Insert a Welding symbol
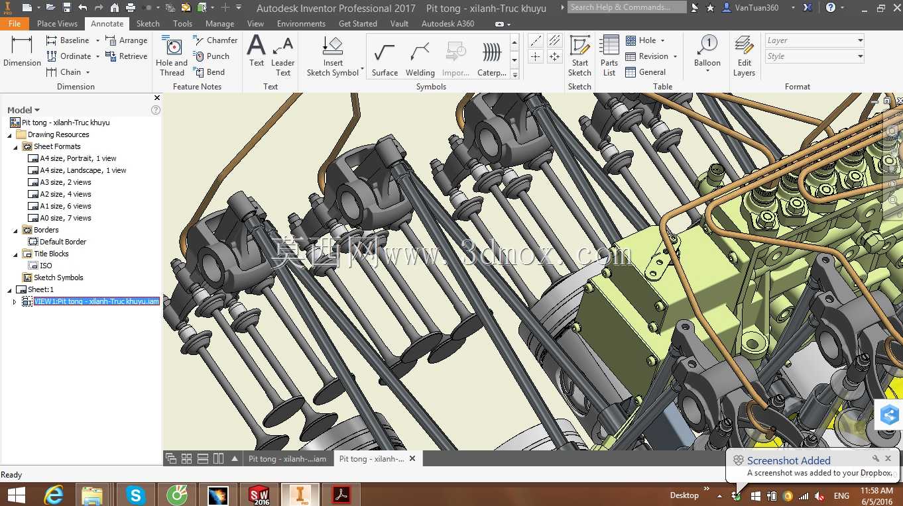The height and width of the screenshot is (506, 903). 420,58
